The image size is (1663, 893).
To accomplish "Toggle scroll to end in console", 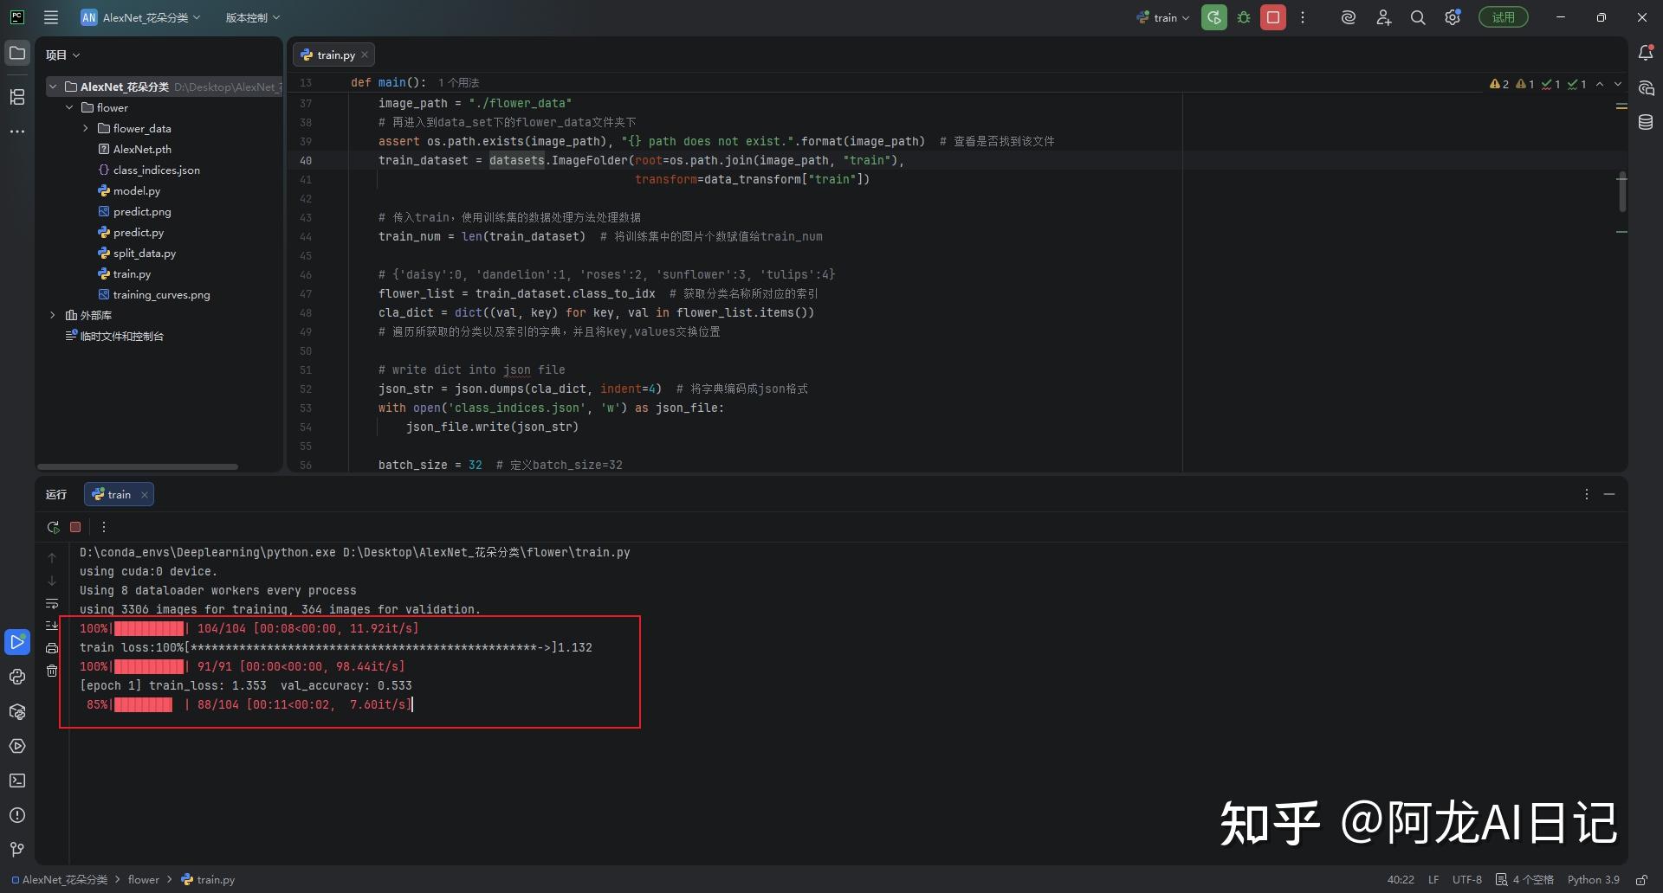I will click(x=52, y=625).
